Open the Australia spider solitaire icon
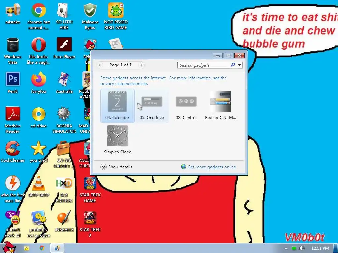The height and width of the screenshot is (253, 338). (x=64, y=83)
